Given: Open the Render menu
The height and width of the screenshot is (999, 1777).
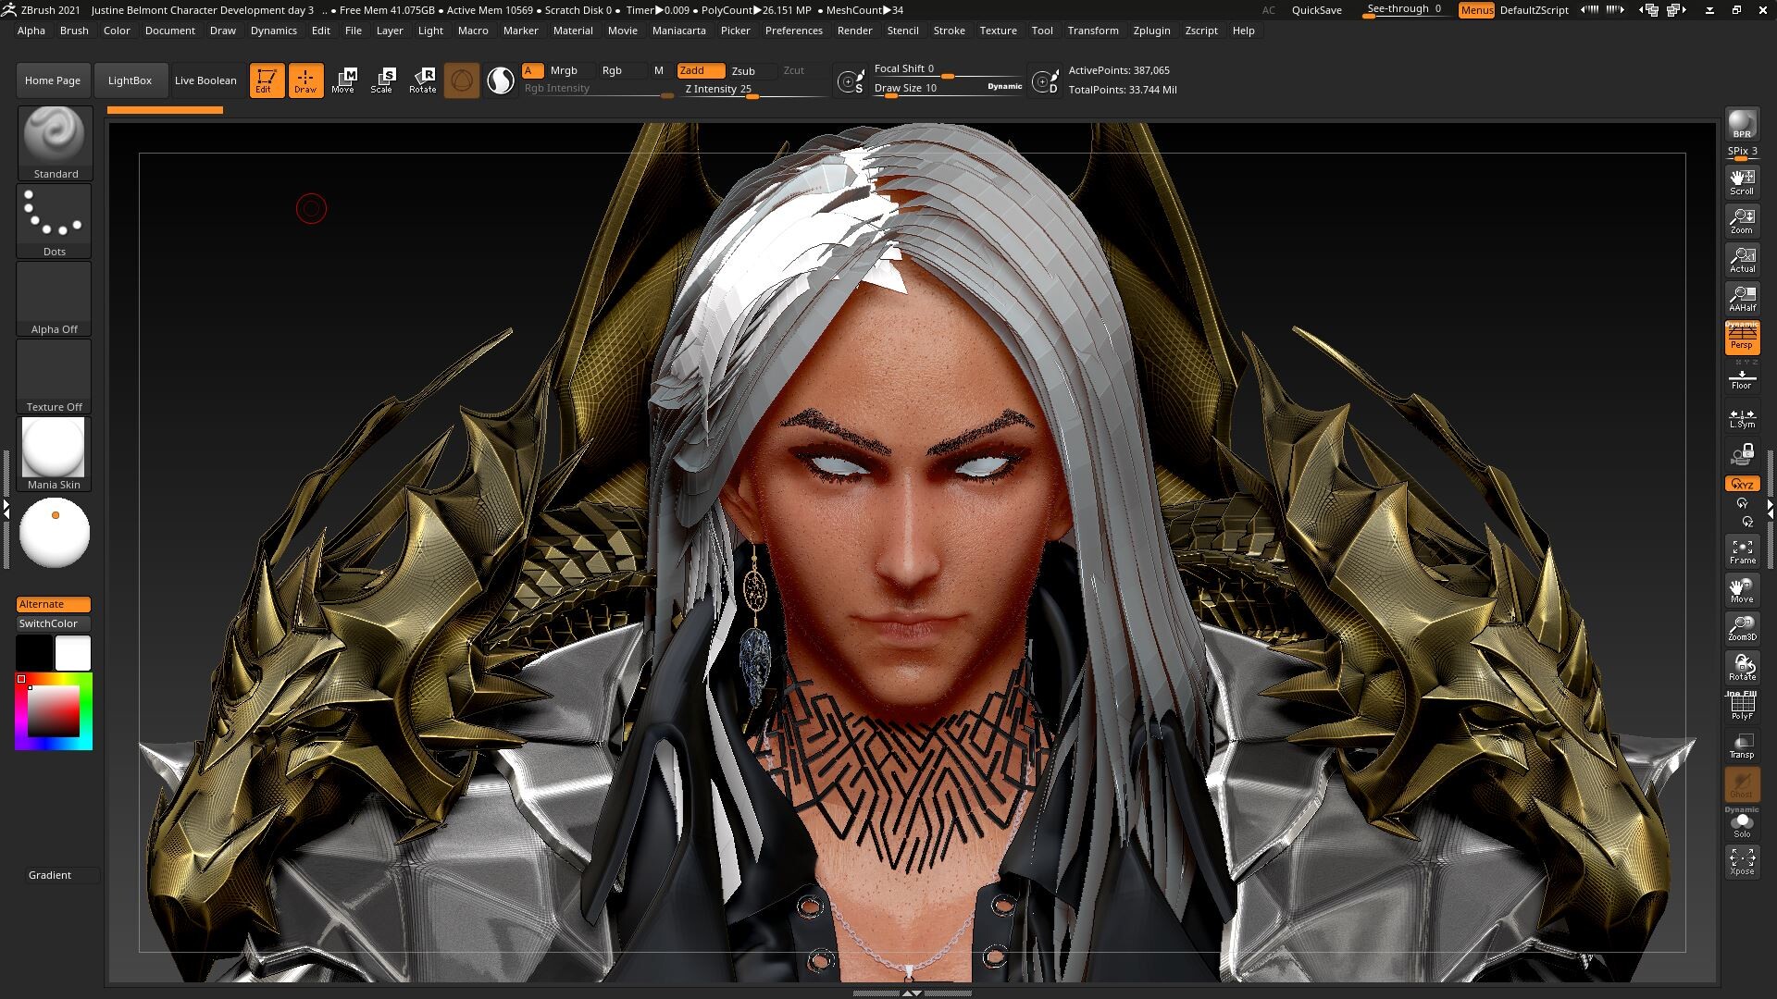Looking at the screenshot, I should click(854, 31).
